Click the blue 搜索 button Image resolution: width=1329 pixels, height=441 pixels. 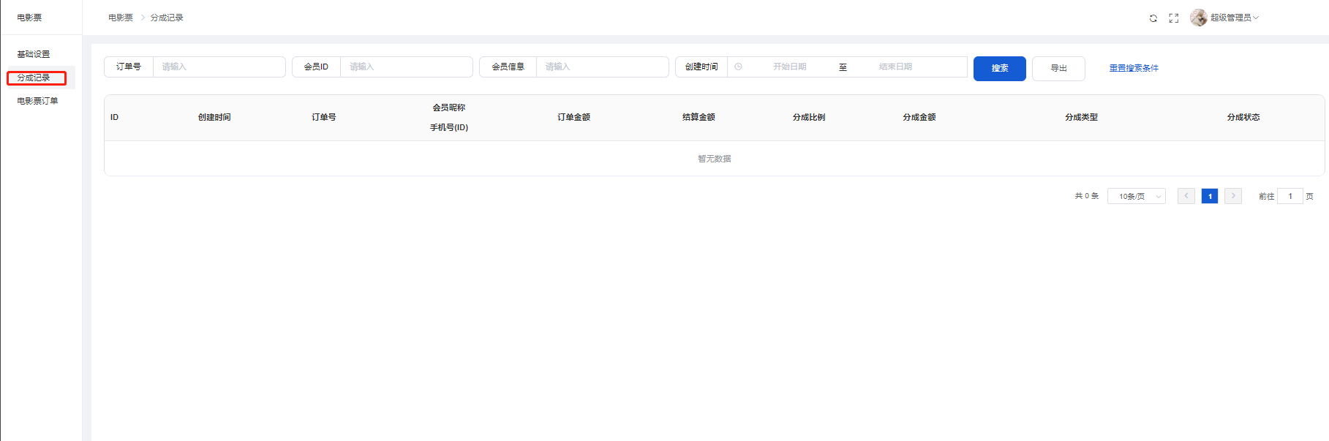tap(999, 68)
